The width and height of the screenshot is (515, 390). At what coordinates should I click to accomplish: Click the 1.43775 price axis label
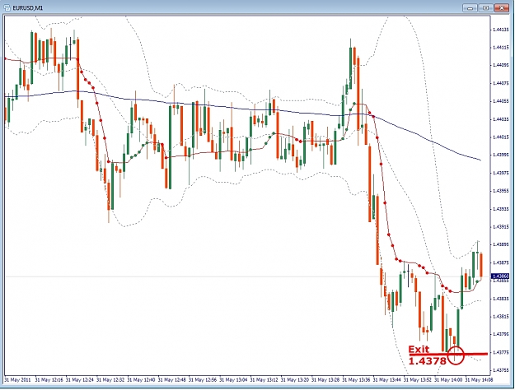501,352
